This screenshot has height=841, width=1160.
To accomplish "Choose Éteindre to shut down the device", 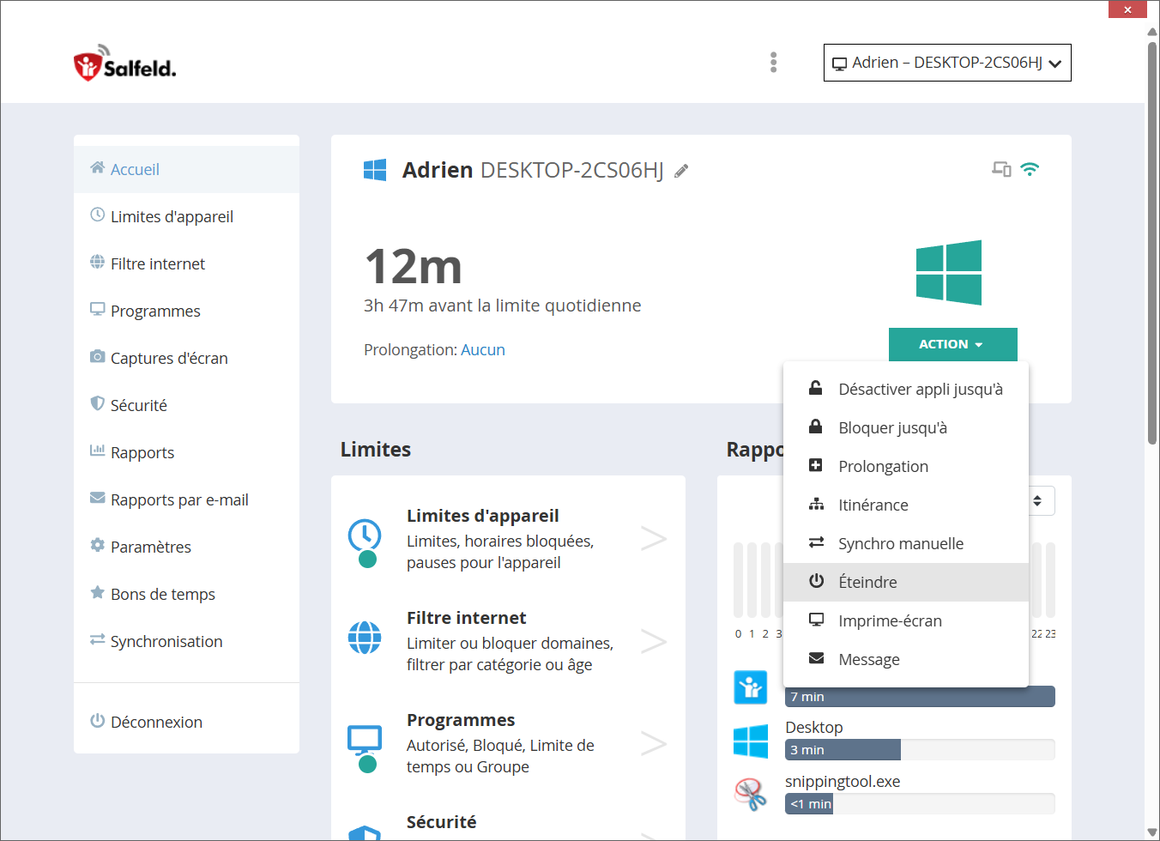I will 906,582.
